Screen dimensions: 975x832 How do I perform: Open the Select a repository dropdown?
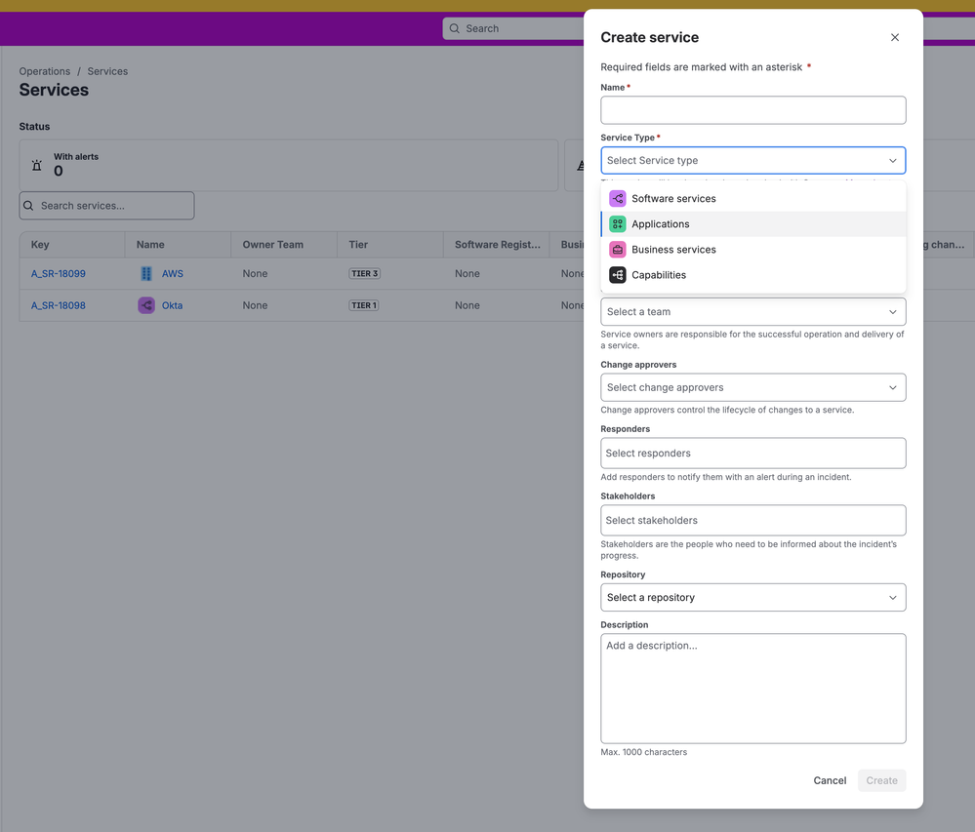(x=752, y=598)
